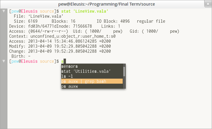Viewport: 212px width, 129px height.
Task: Click the 'Context: unconfined_u:object_r:user_home_t:s0' line
Action: 62,36
